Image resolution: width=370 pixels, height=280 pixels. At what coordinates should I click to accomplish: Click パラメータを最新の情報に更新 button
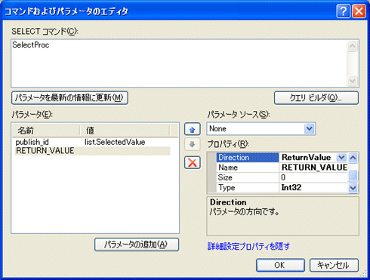coord(69,97)
